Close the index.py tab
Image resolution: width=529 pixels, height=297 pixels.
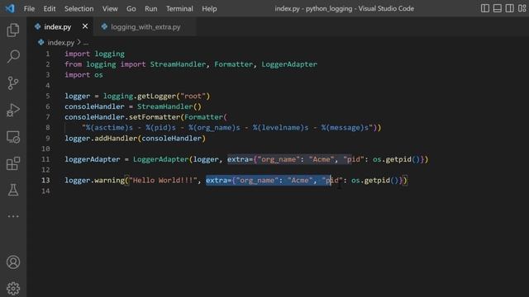pyautogui.click(x=85, y=26)
